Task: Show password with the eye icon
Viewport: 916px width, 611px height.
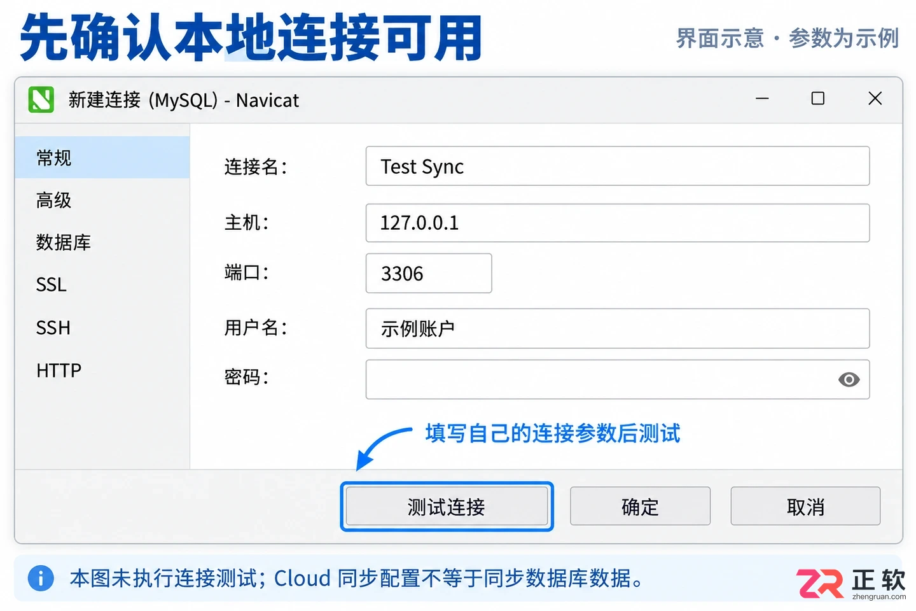Action: coord(849,380)
